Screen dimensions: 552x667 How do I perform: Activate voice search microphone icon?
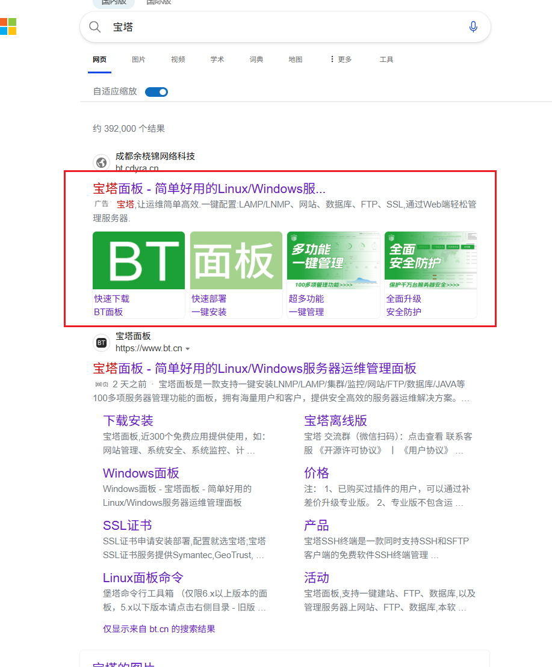[x=473, y=27]
